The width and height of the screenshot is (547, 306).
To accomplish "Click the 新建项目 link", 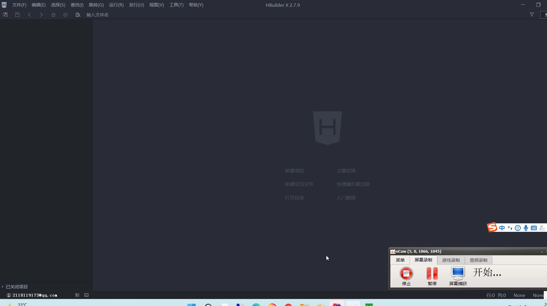I will coord(294,171).
